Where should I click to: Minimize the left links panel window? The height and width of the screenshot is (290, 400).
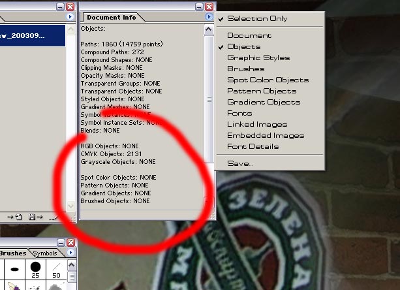coord(60,7)
